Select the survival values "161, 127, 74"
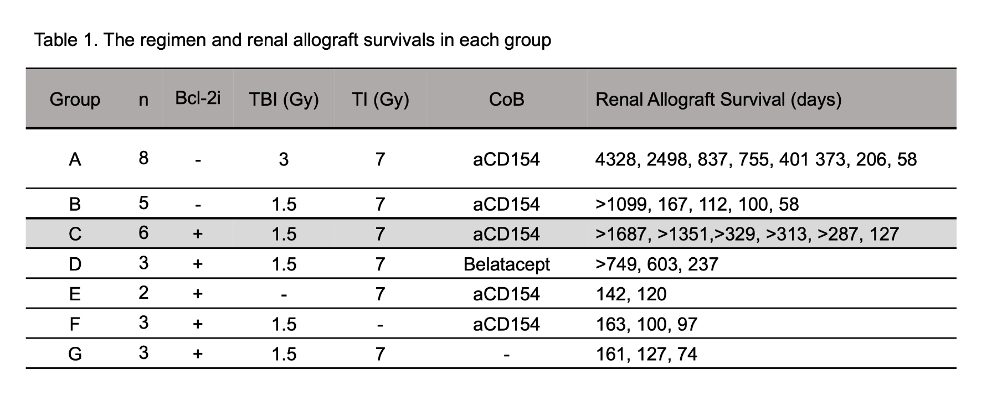Viewport: 997px width, 416px height. point(646,354)
